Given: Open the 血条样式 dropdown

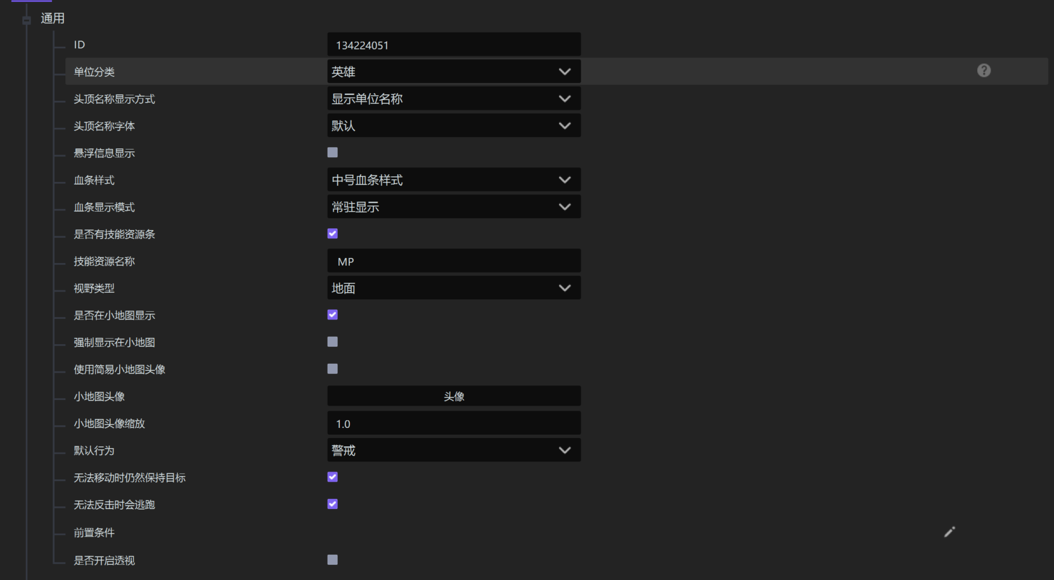Looking at the screenshot, I should coord(454,180).
